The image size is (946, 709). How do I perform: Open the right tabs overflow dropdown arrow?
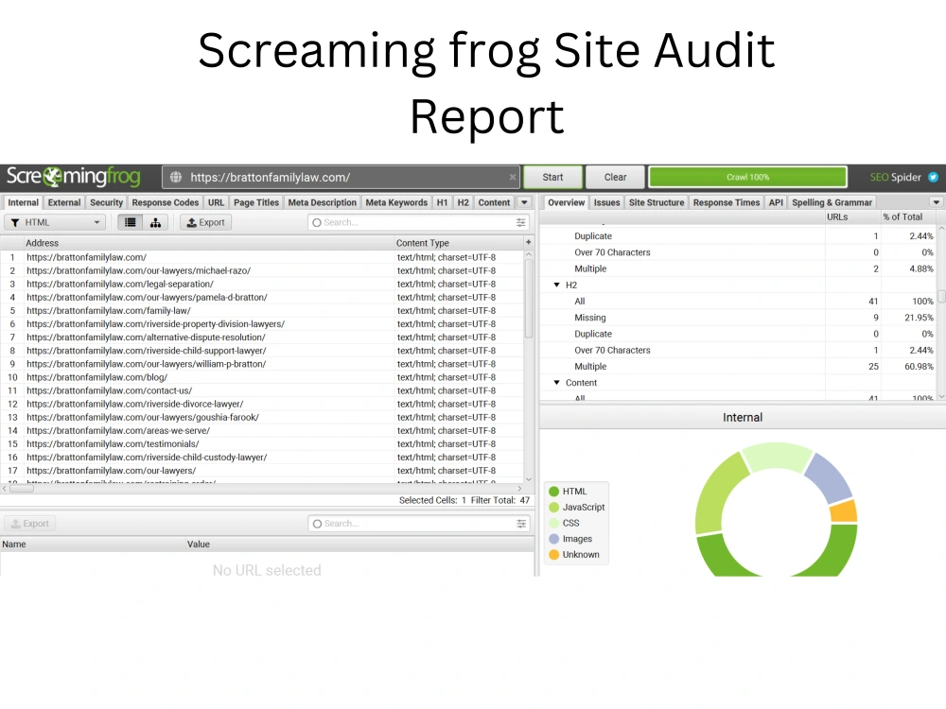point(936,202)
